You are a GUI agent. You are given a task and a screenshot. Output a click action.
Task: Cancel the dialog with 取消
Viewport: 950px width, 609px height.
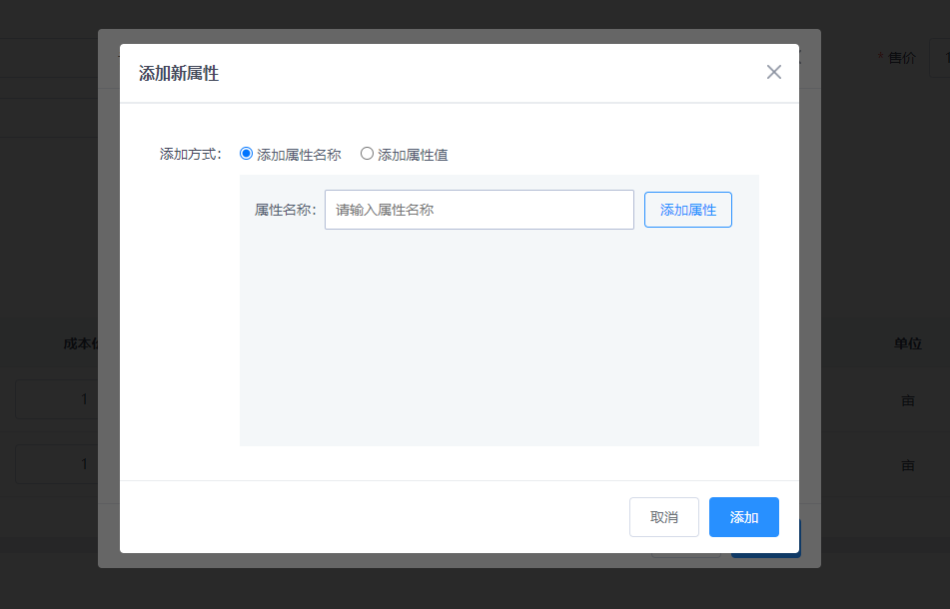[x=663, y=517]
